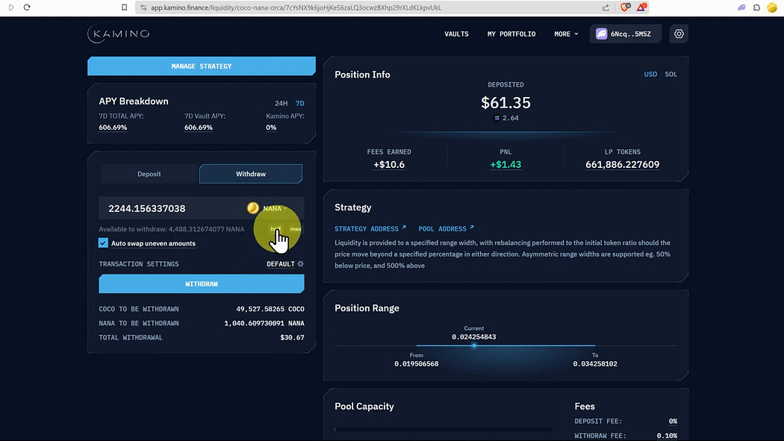The height and width of the screenshot is (441, 784).
Task: Click the TOTAL WITHDRAWAL value $30.67
Action: [292, 337]
